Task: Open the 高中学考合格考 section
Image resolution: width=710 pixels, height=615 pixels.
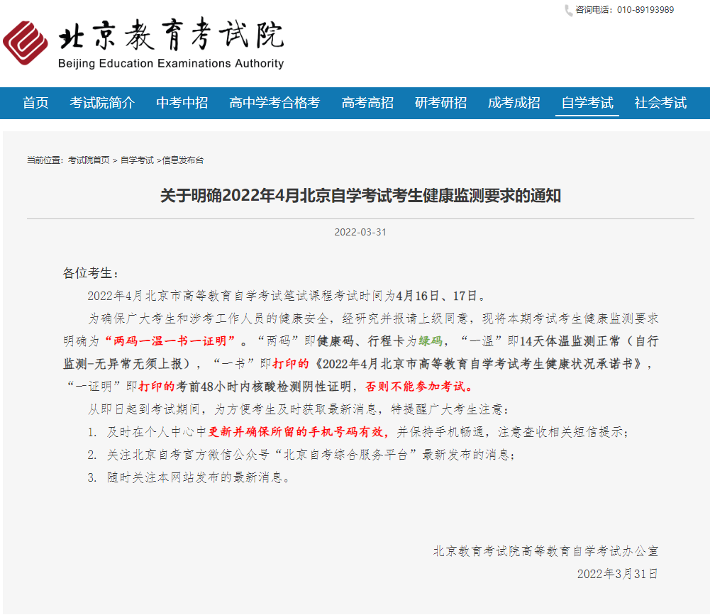Action: (x=274, y=103)
